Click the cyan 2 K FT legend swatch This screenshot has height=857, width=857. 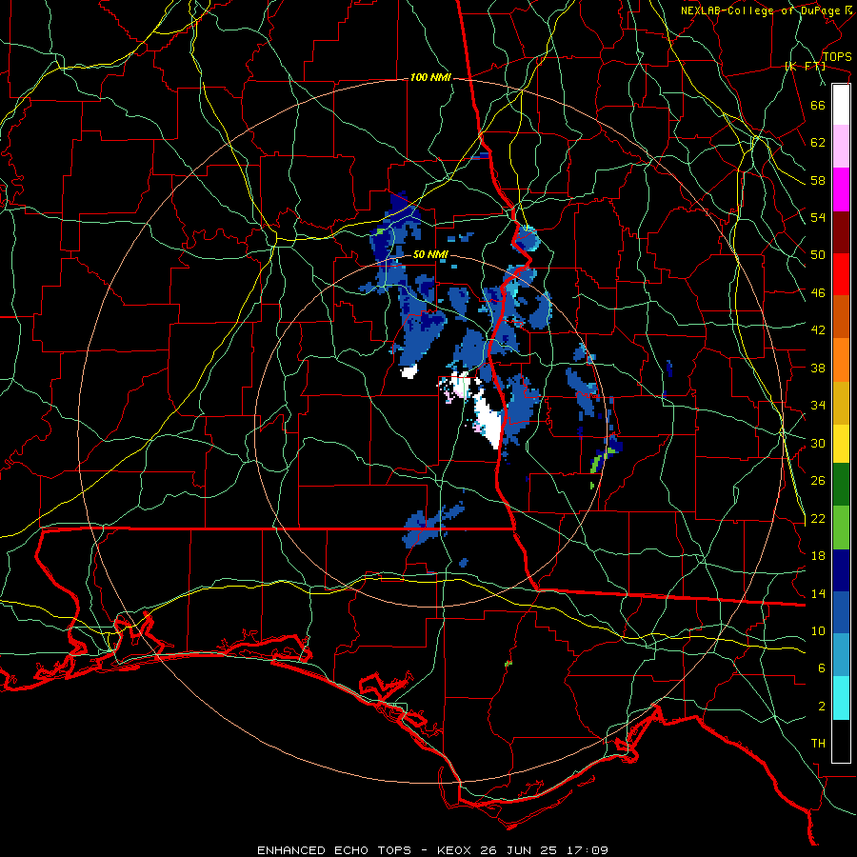click(841, 698)
